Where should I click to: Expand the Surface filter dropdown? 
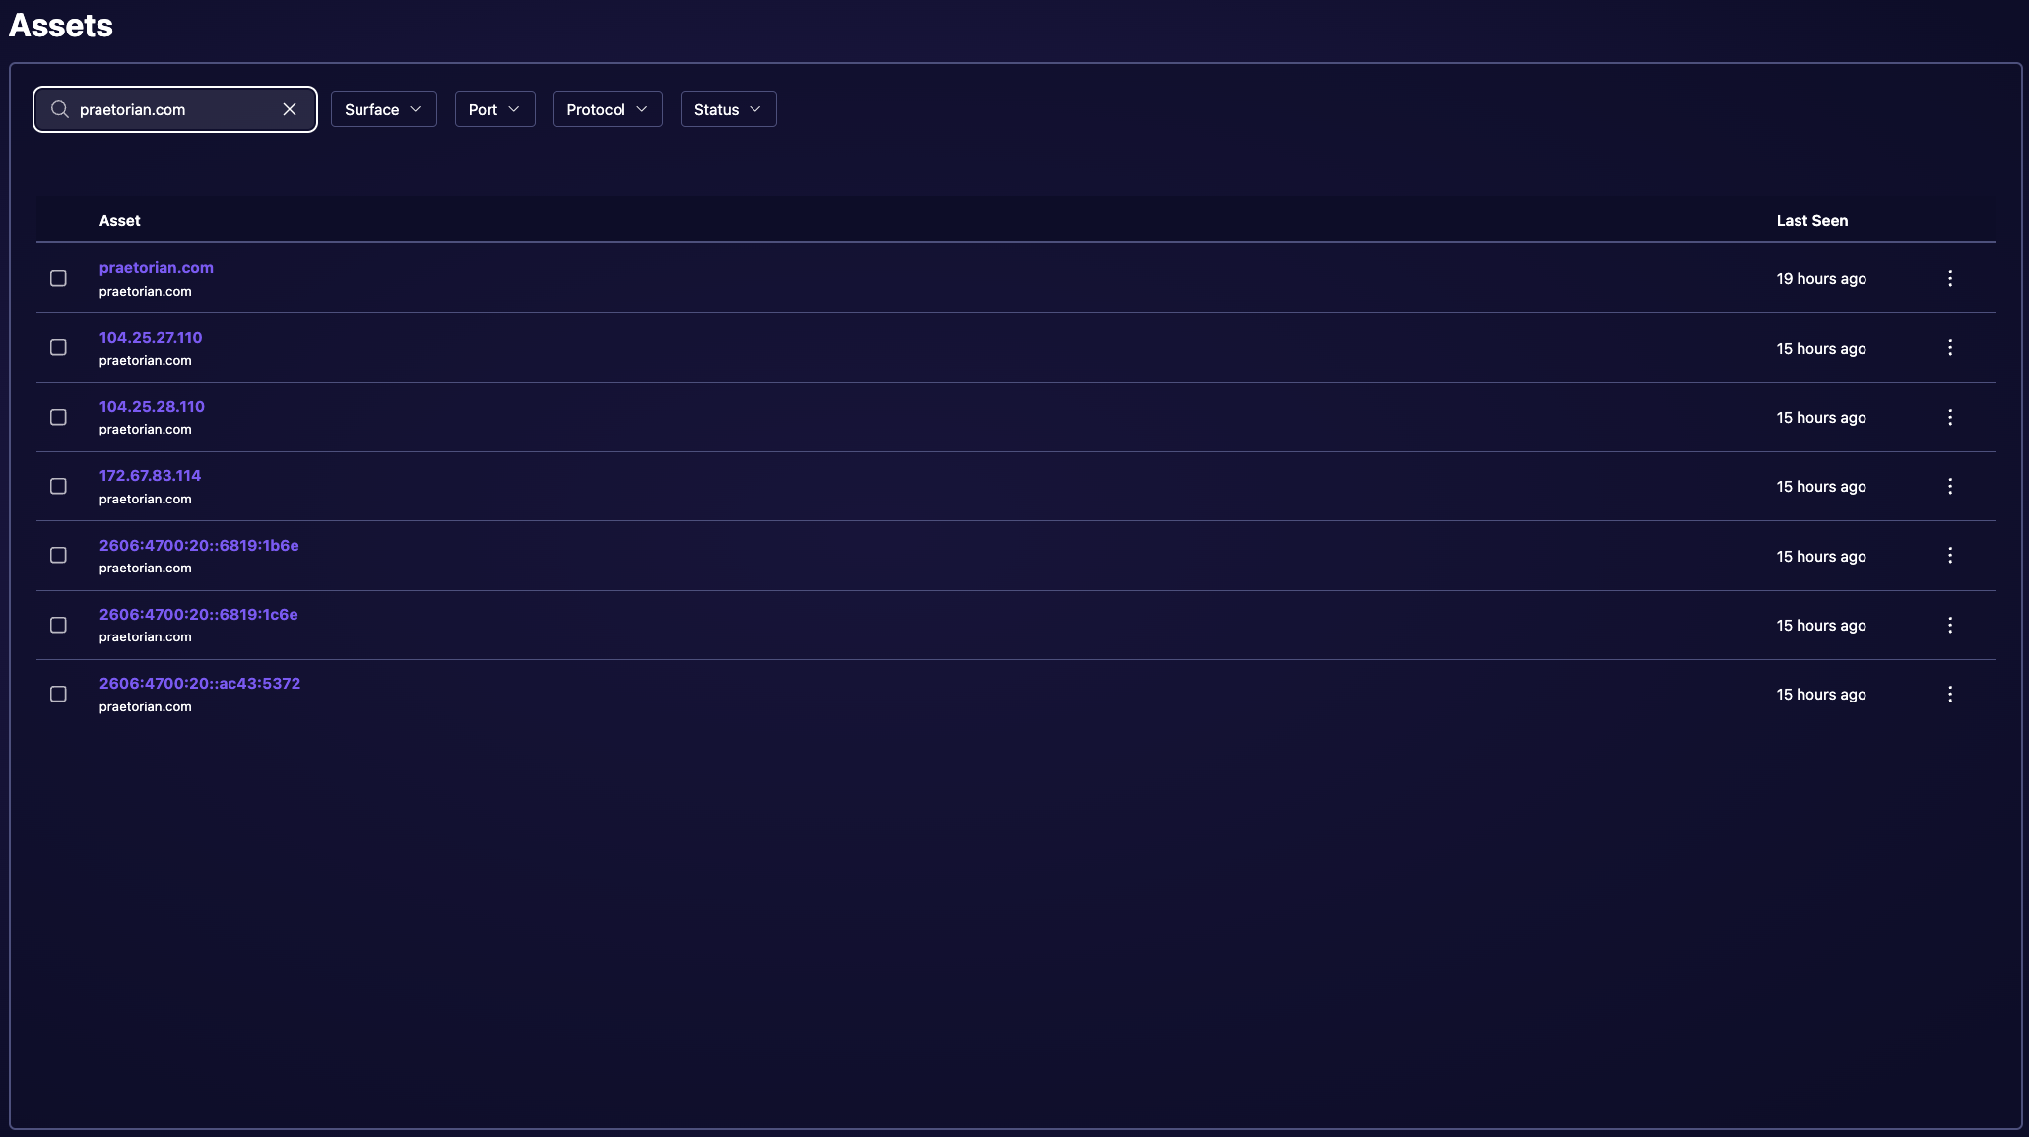tap(384, 109)
